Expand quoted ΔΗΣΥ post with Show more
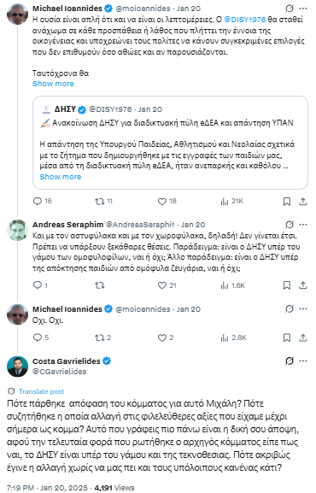The height and width of the screenshot is (493, 316). coord(61,177)
